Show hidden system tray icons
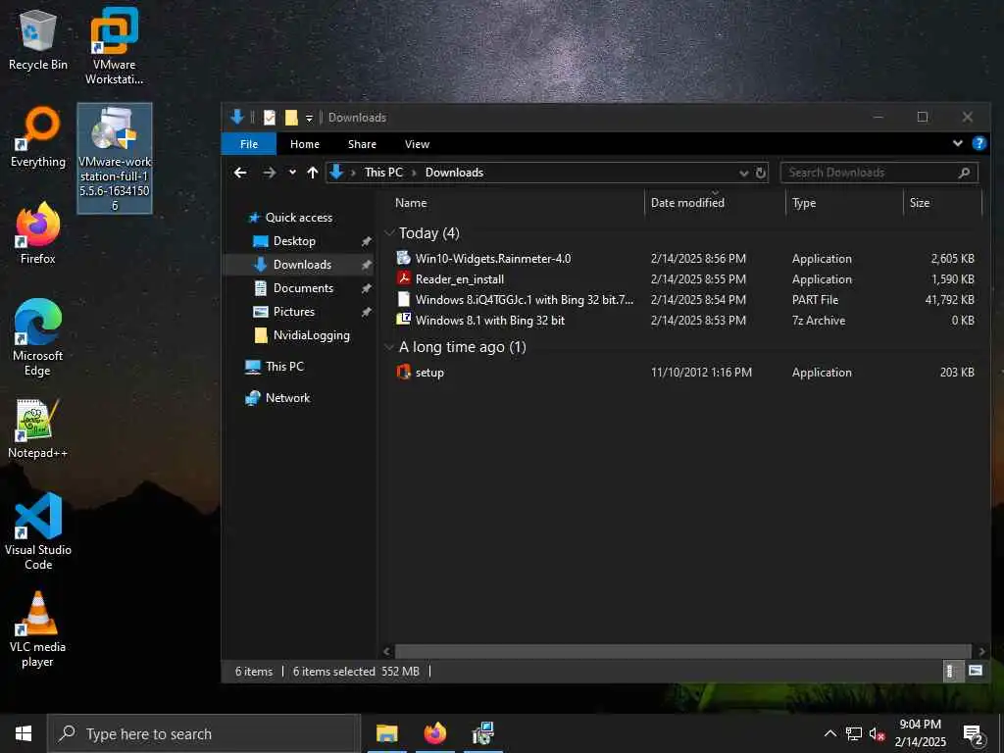 pos(829,733)
